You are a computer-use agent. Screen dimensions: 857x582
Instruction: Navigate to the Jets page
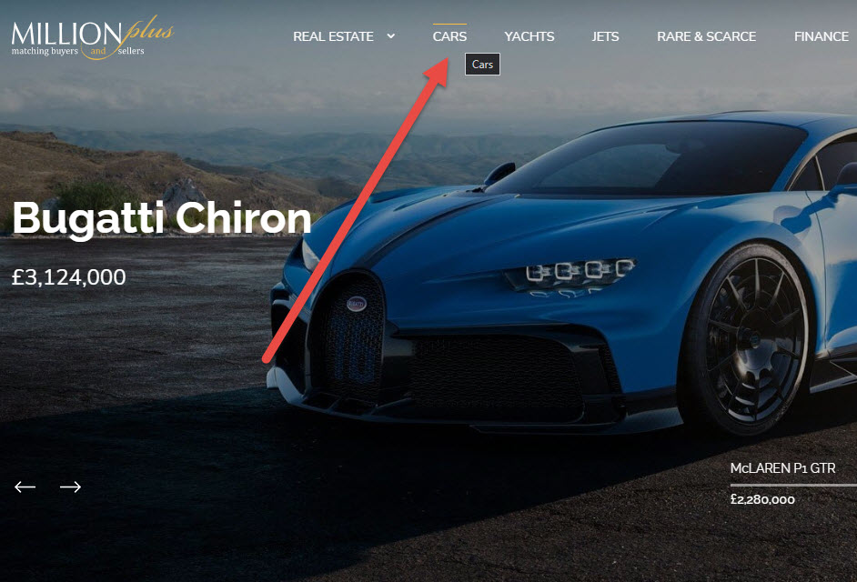click(605, 36)
